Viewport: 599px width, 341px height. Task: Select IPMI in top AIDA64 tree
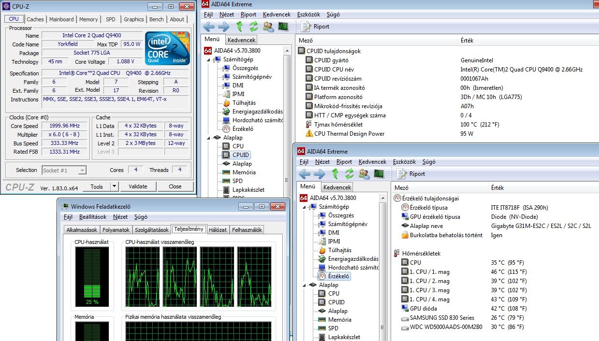pyautogui.click(x=233, y=94)
